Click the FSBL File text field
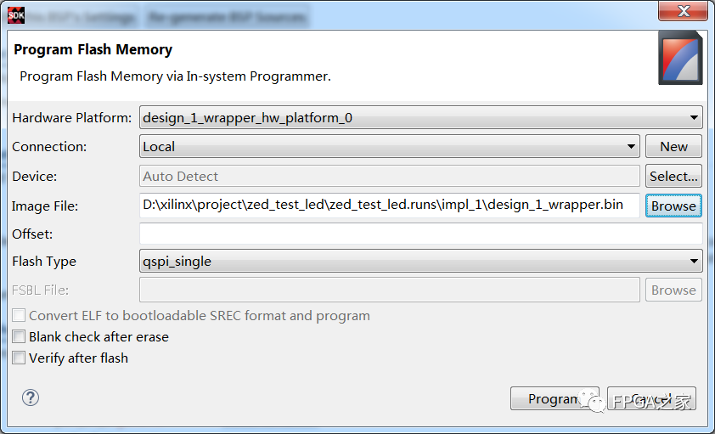This screenshot has width=715, height=434. [389, 290]
